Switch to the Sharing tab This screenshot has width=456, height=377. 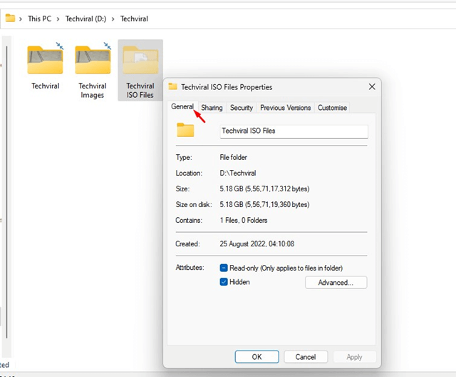coord(212,108)
